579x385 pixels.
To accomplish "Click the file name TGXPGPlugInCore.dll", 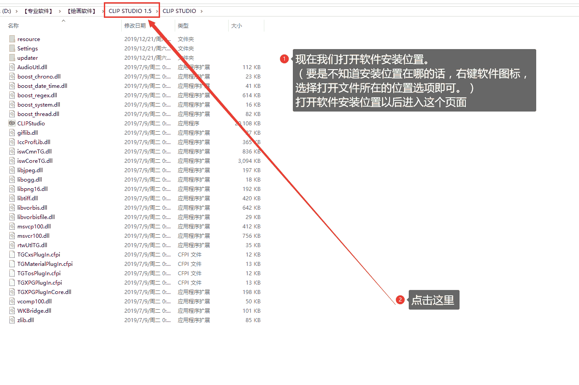I will point(44,292).
